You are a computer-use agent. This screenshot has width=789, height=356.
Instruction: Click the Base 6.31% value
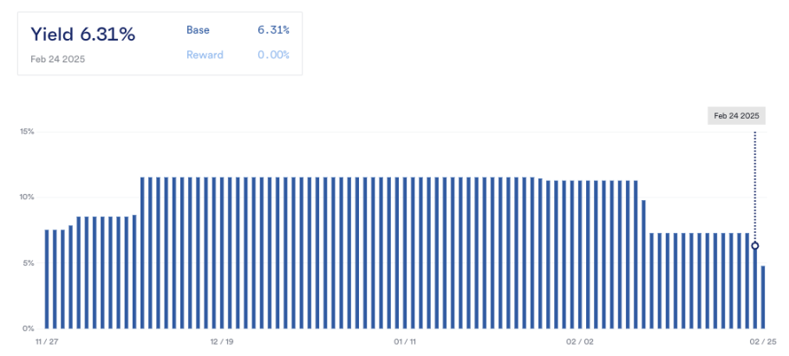(x=273, y=30)
